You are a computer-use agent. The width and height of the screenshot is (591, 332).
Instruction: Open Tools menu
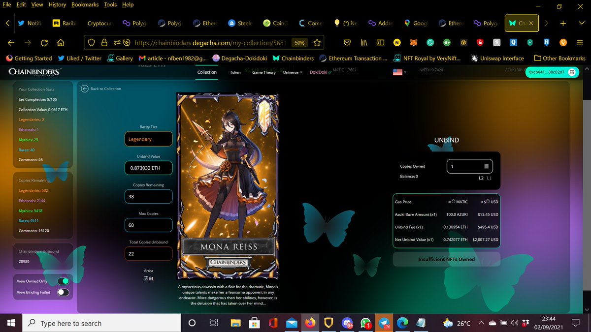pyautogui.click(x=110, y=4)
